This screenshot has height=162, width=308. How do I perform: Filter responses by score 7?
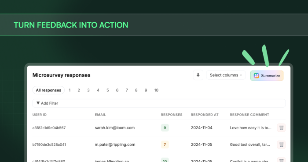click(127, 90)
